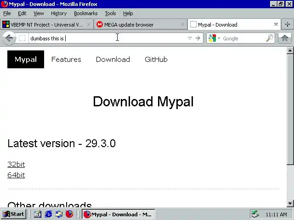Open the Help menu

click(x=128, y=13)
